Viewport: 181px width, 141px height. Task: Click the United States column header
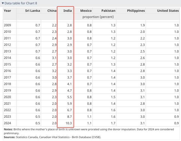click(168, 11)
